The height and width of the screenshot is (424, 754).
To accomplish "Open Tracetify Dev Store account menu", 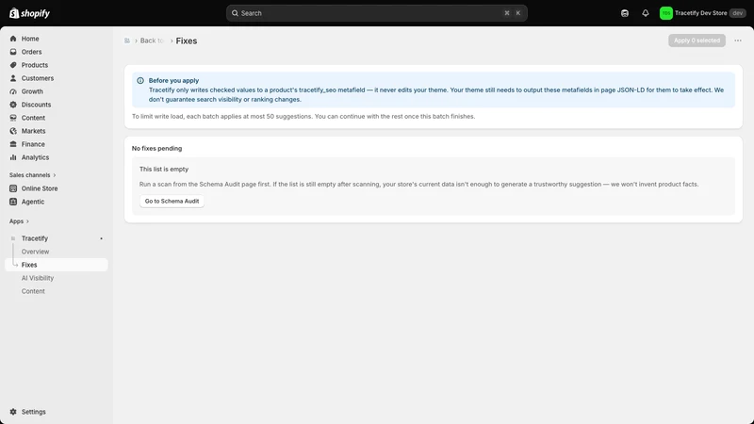I will (x=702, y=13).
